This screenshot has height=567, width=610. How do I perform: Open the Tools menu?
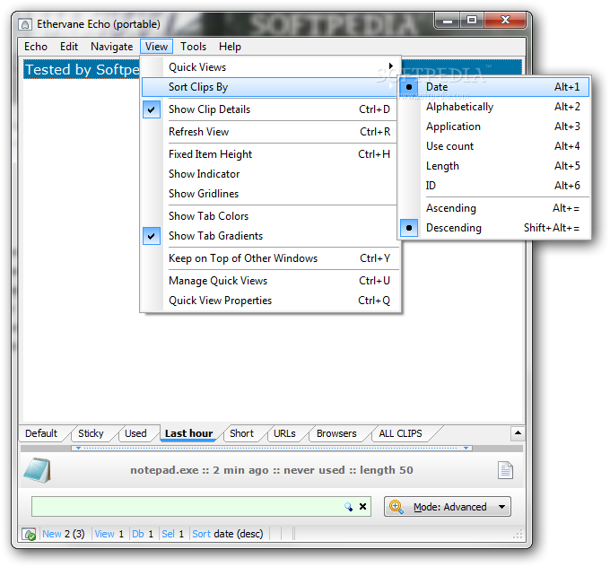193,47
